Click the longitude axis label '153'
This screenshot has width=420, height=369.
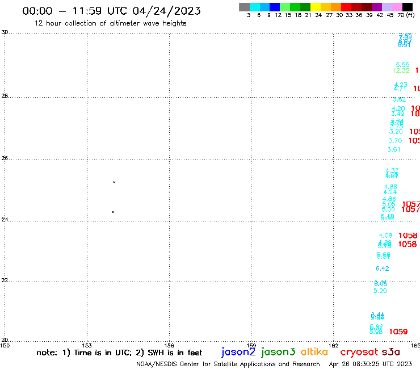87,345
